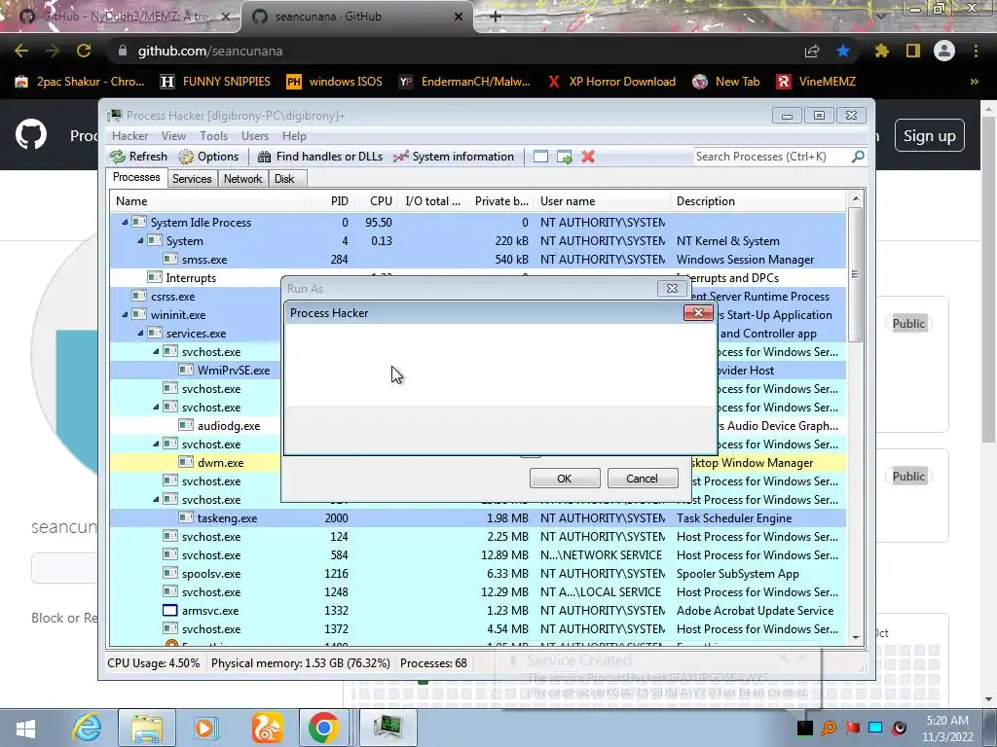Image resolution: width=997 pixels, height=747 pixels.
Task: Sort by the User name column
Action: pos(602,201)
